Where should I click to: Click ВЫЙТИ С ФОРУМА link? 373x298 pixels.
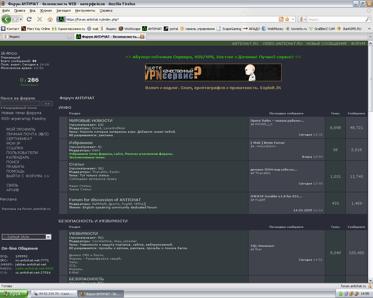pyautogui.click(x=28, y=176)
